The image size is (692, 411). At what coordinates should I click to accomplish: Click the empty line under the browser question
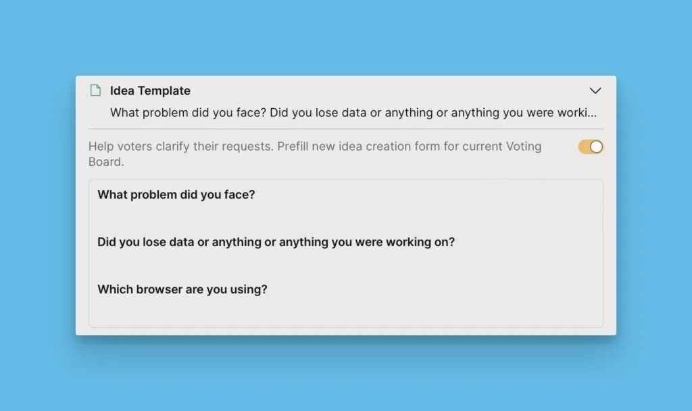point(270,311)
